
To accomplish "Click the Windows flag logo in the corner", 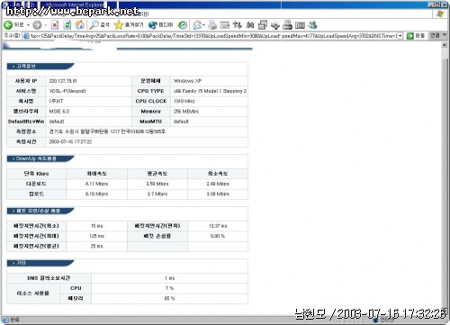I will point(440,14).
